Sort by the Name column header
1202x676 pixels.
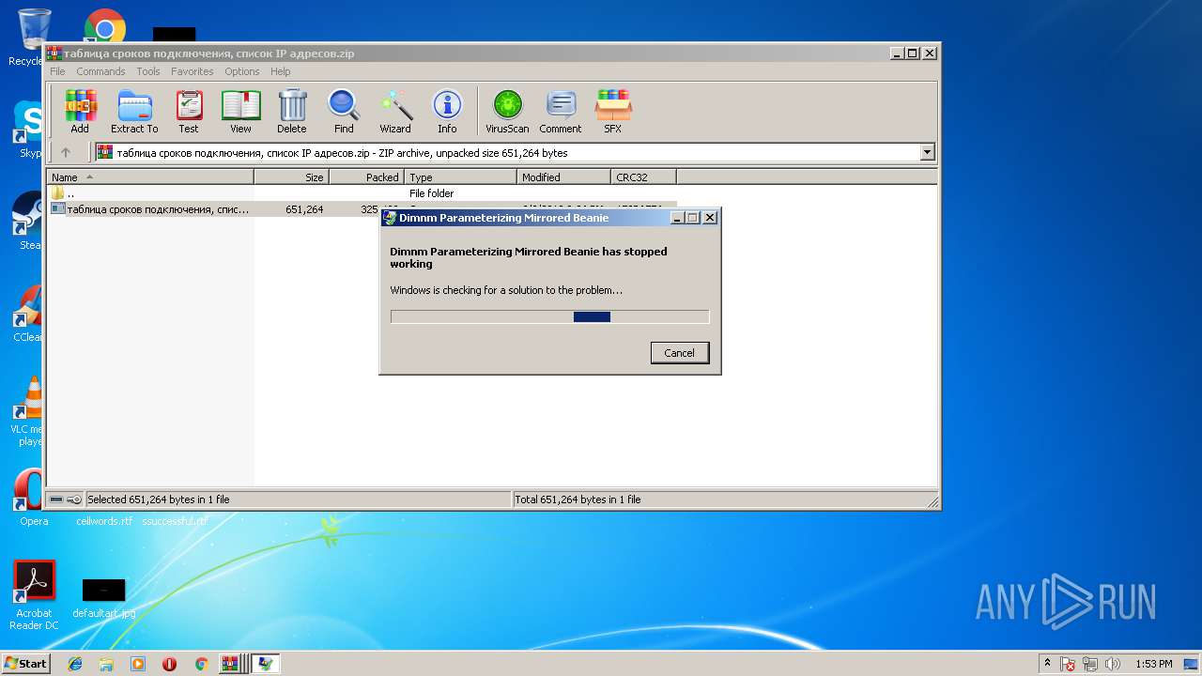(x=150, y=177)
